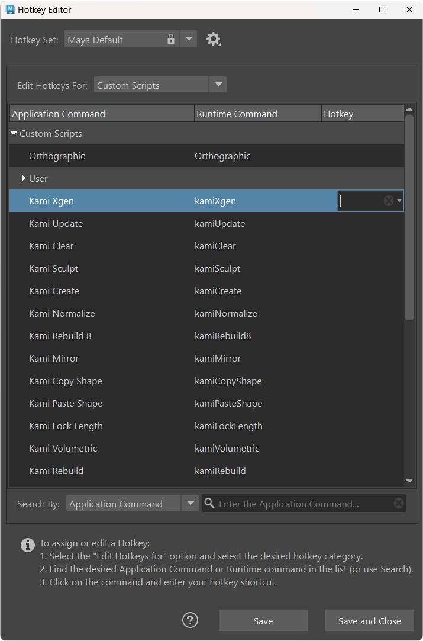Expand the User group
This screenshot has height=641, width=423.
[x=23, y=178]
